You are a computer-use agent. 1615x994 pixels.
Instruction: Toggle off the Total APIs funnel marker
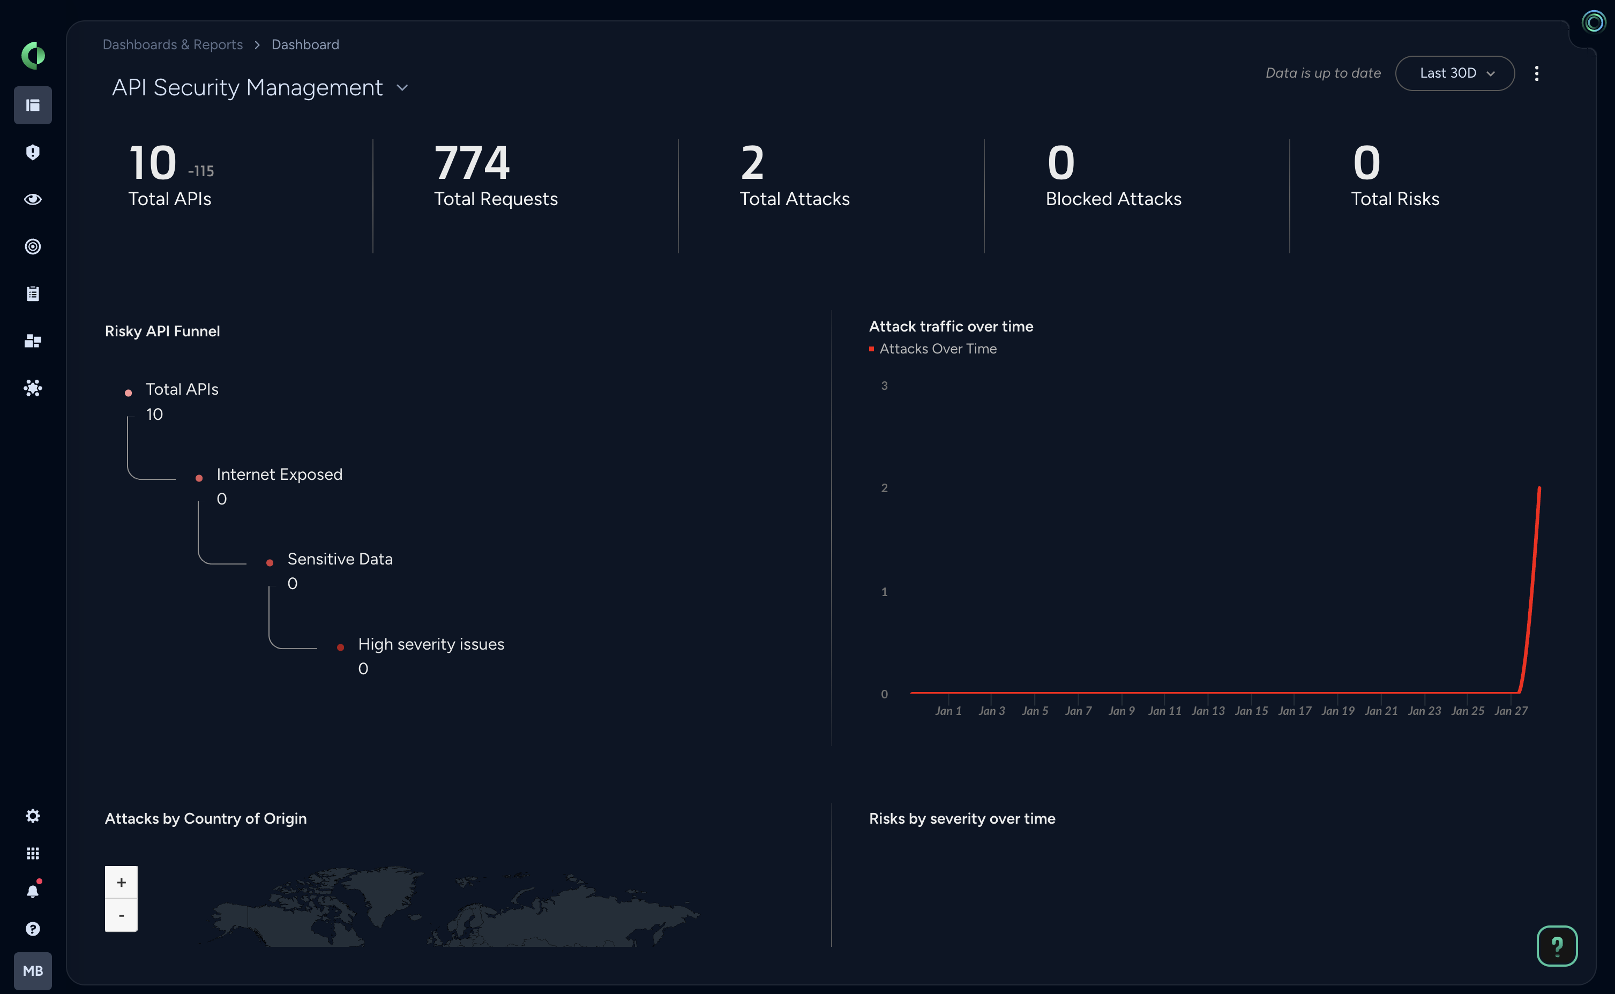click(129, 392)
